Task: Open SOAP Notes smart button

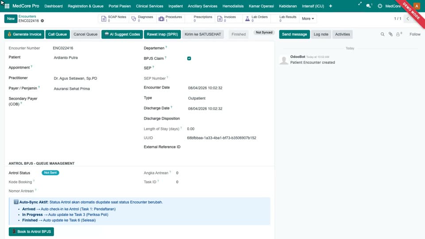Action: [114, 19]
